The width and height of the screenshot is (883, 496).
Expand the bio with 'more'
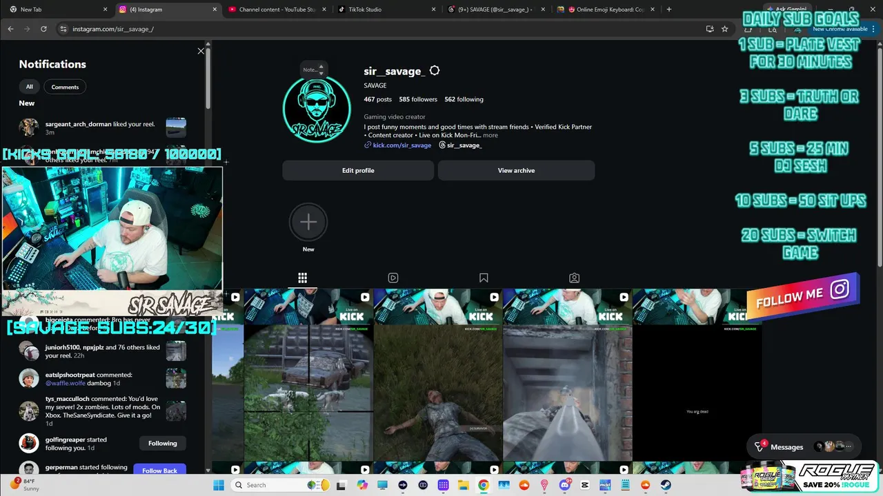click(490, 135)
